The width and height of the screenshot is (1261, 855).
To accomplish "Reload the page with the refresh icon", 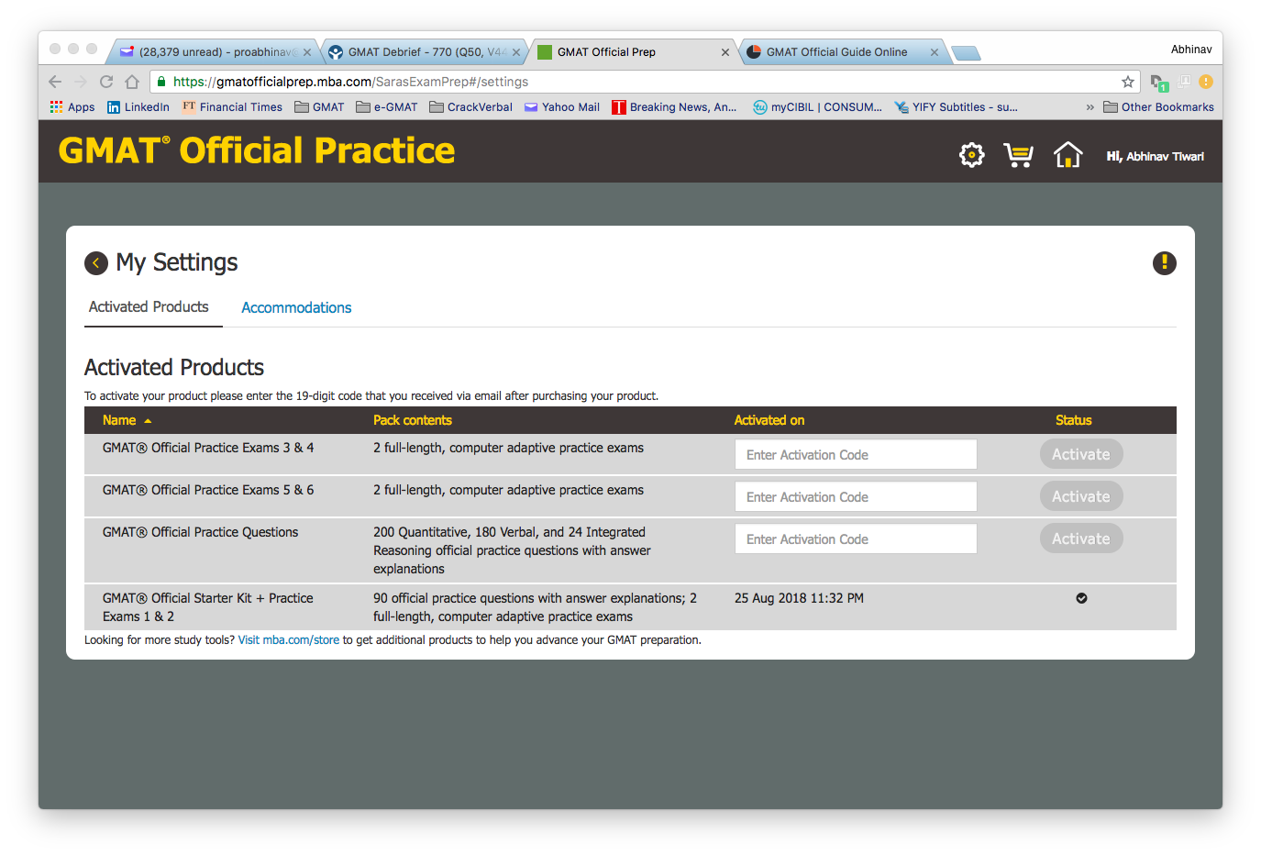I will (106, 82).
